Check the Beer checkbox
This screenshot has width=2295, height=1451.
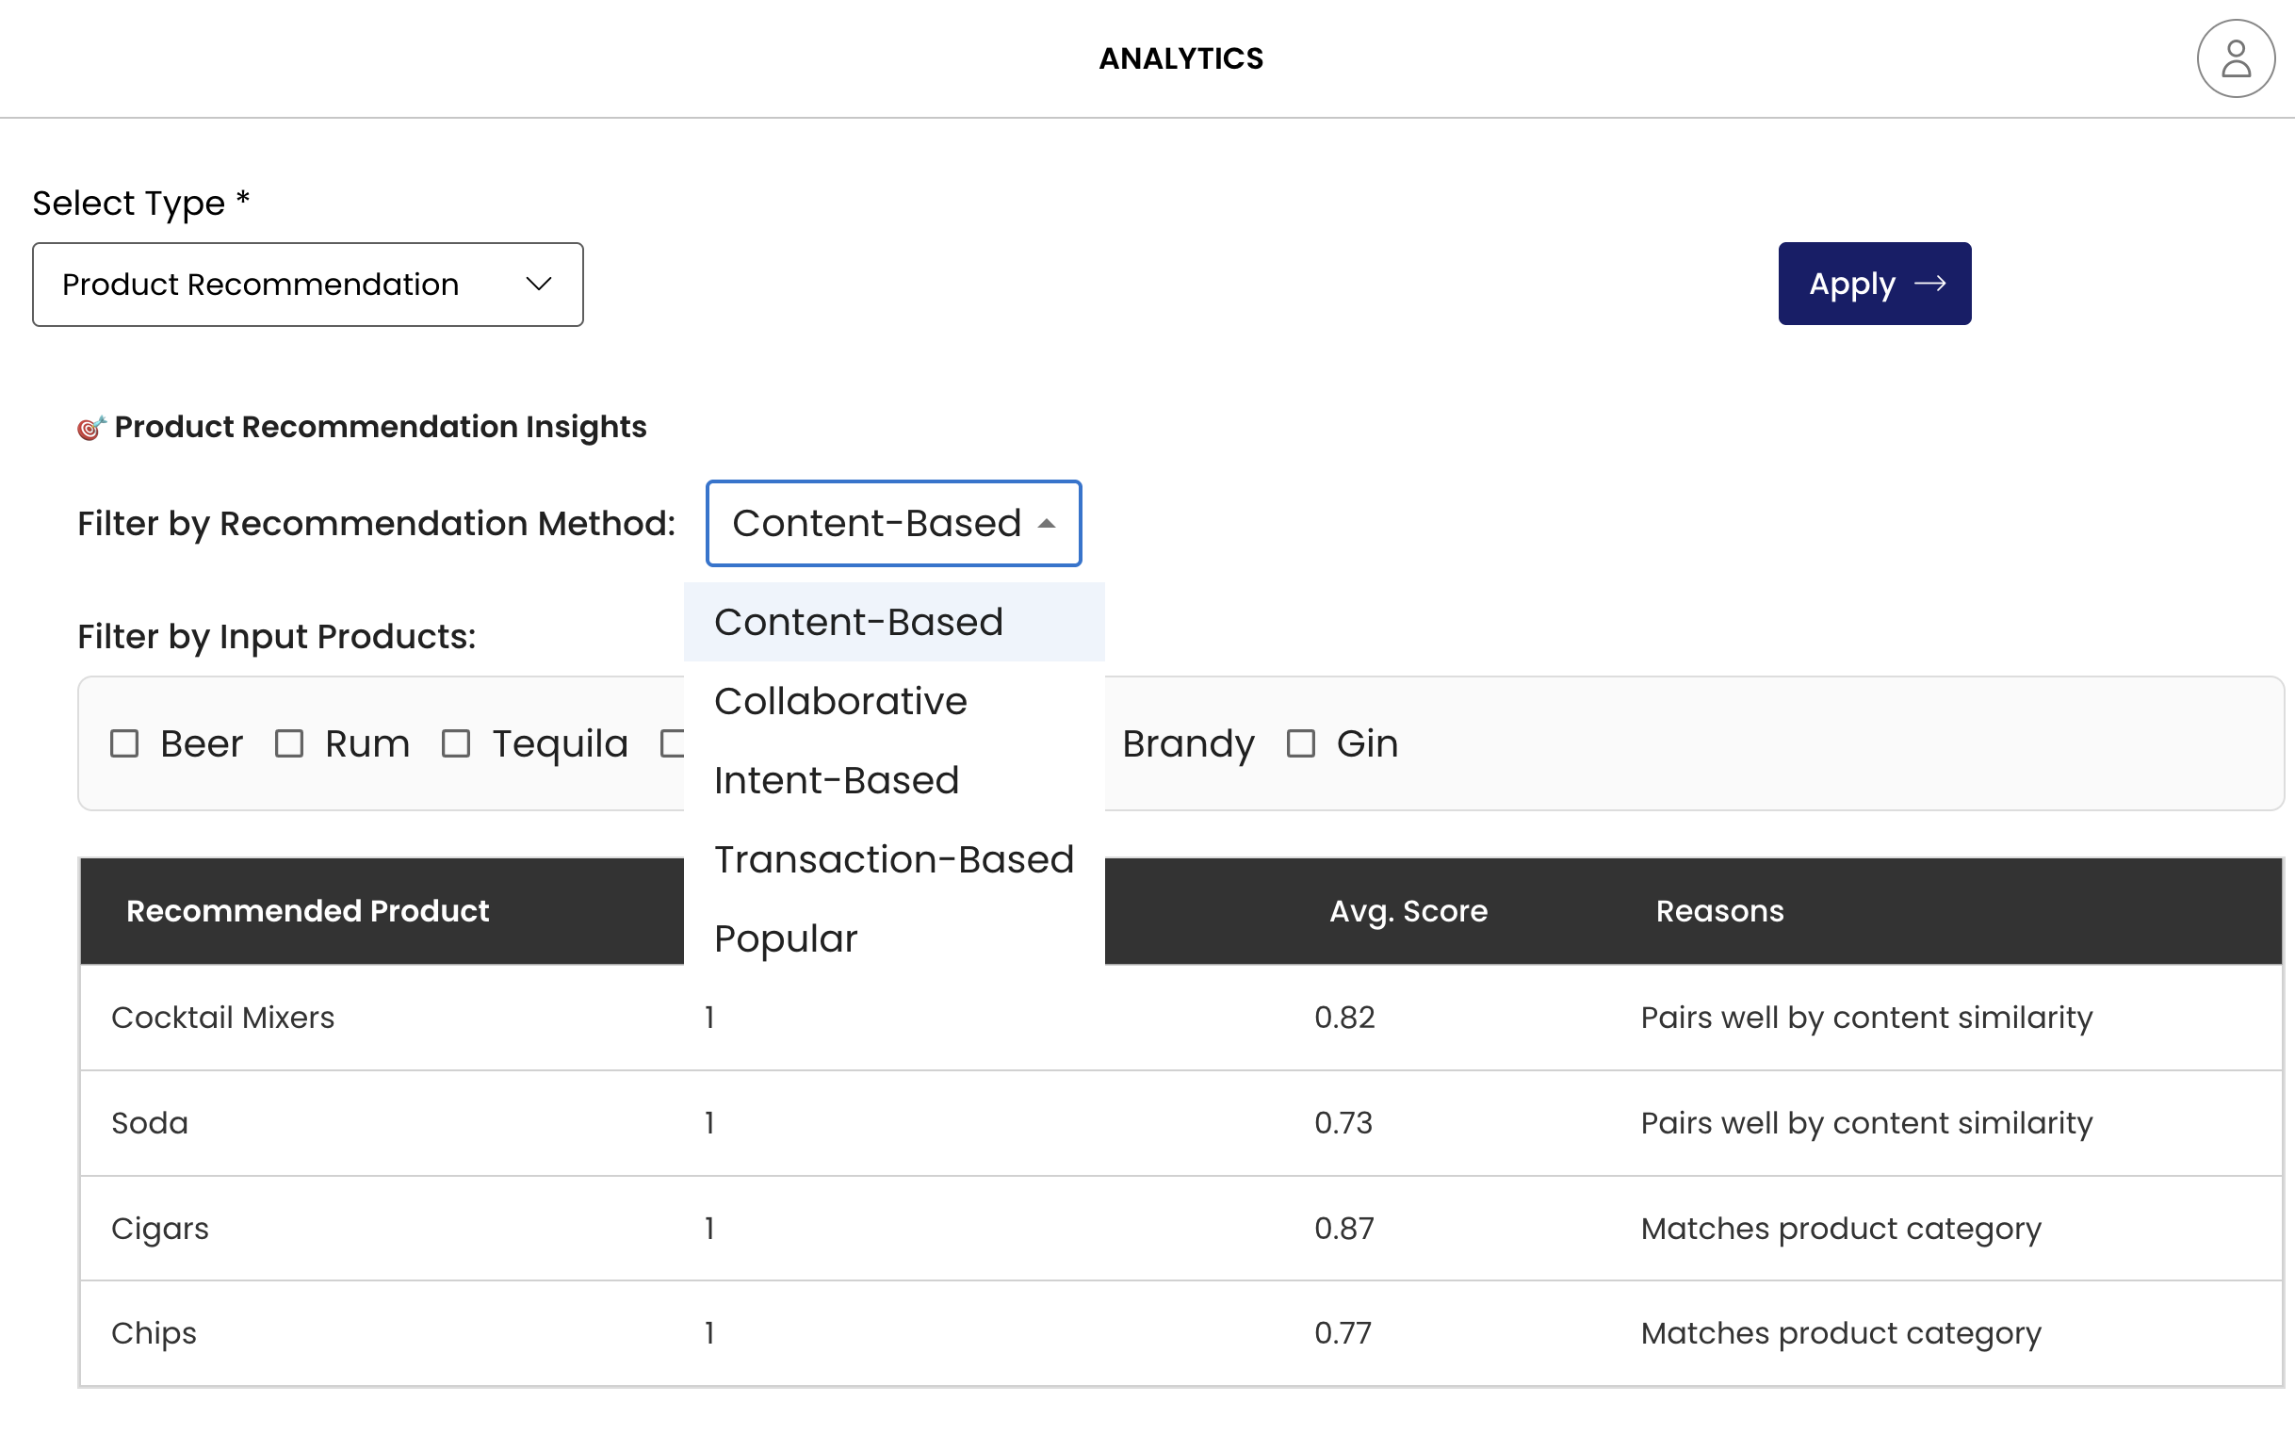124,743
